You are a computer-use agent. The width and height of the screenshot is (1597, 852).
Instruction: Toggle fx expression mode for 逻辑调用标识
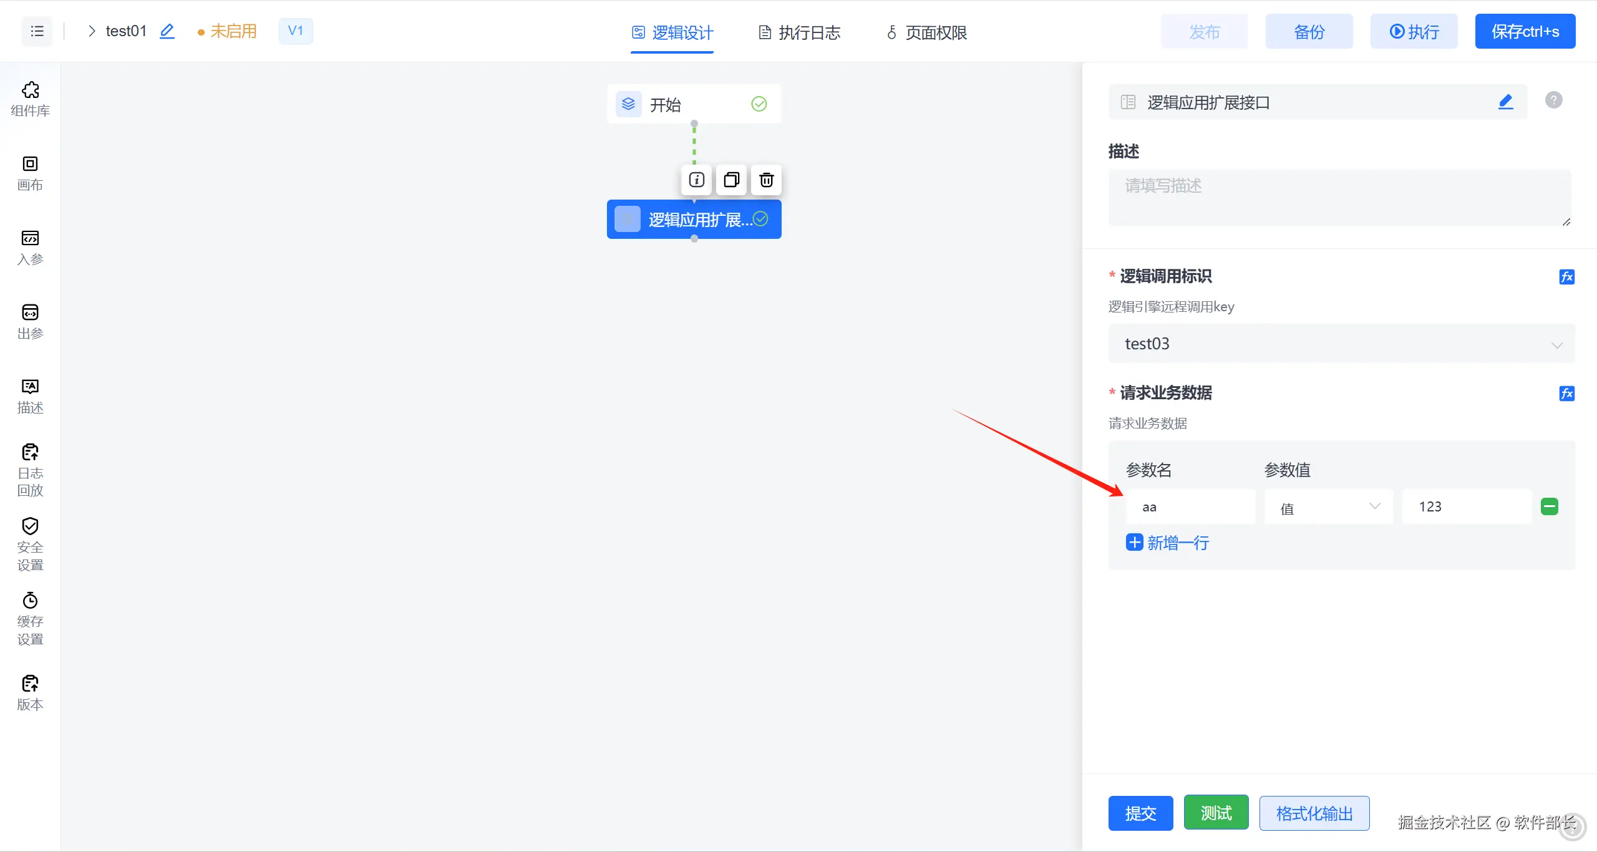[x=1566, y=277]
